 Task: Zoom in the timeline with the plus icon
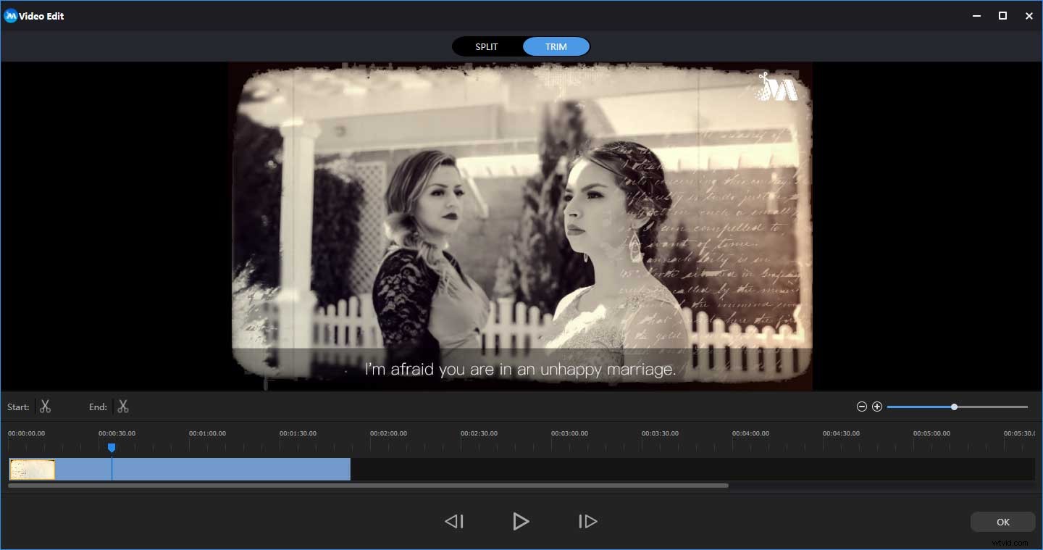877,407
